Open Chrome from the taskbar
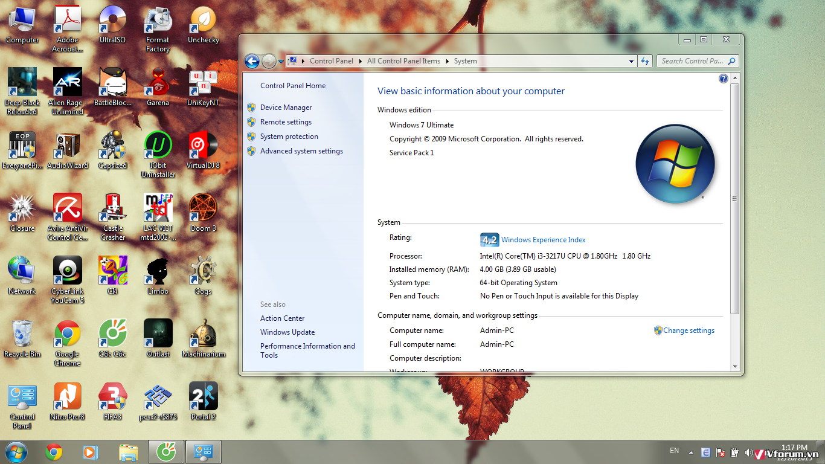The height and width of the screenshot is (464, 825). click(54, 452)
